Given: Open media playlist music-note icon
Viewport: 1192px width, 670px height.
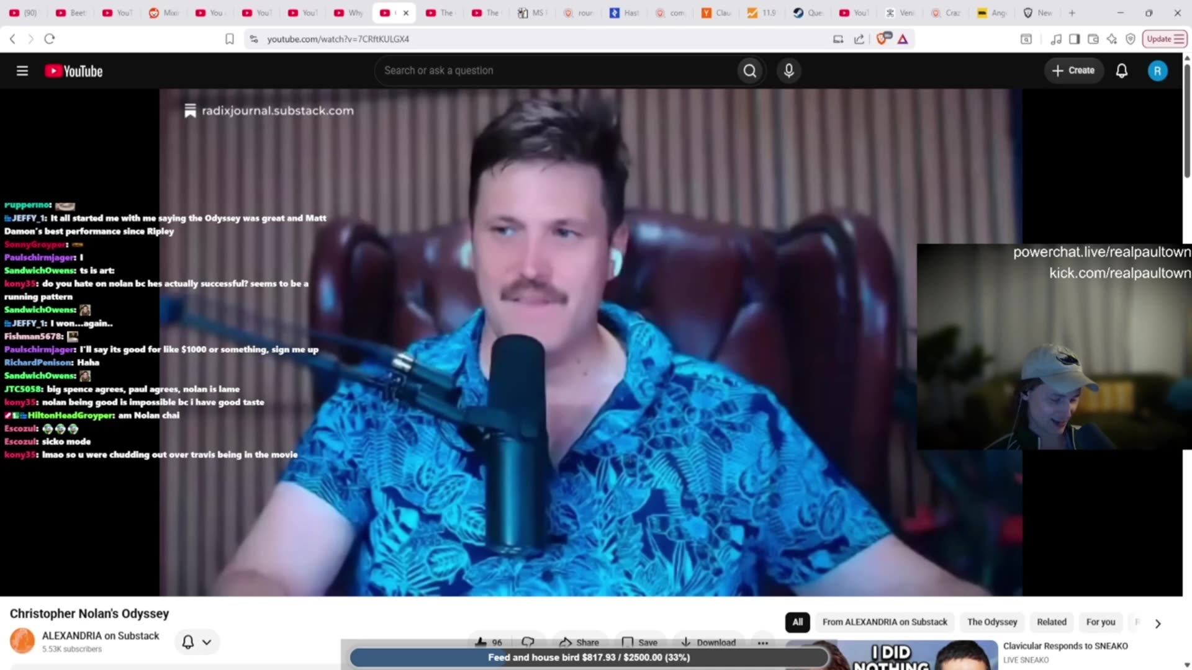Looking at the screenshot, I should click(1055, 39).
